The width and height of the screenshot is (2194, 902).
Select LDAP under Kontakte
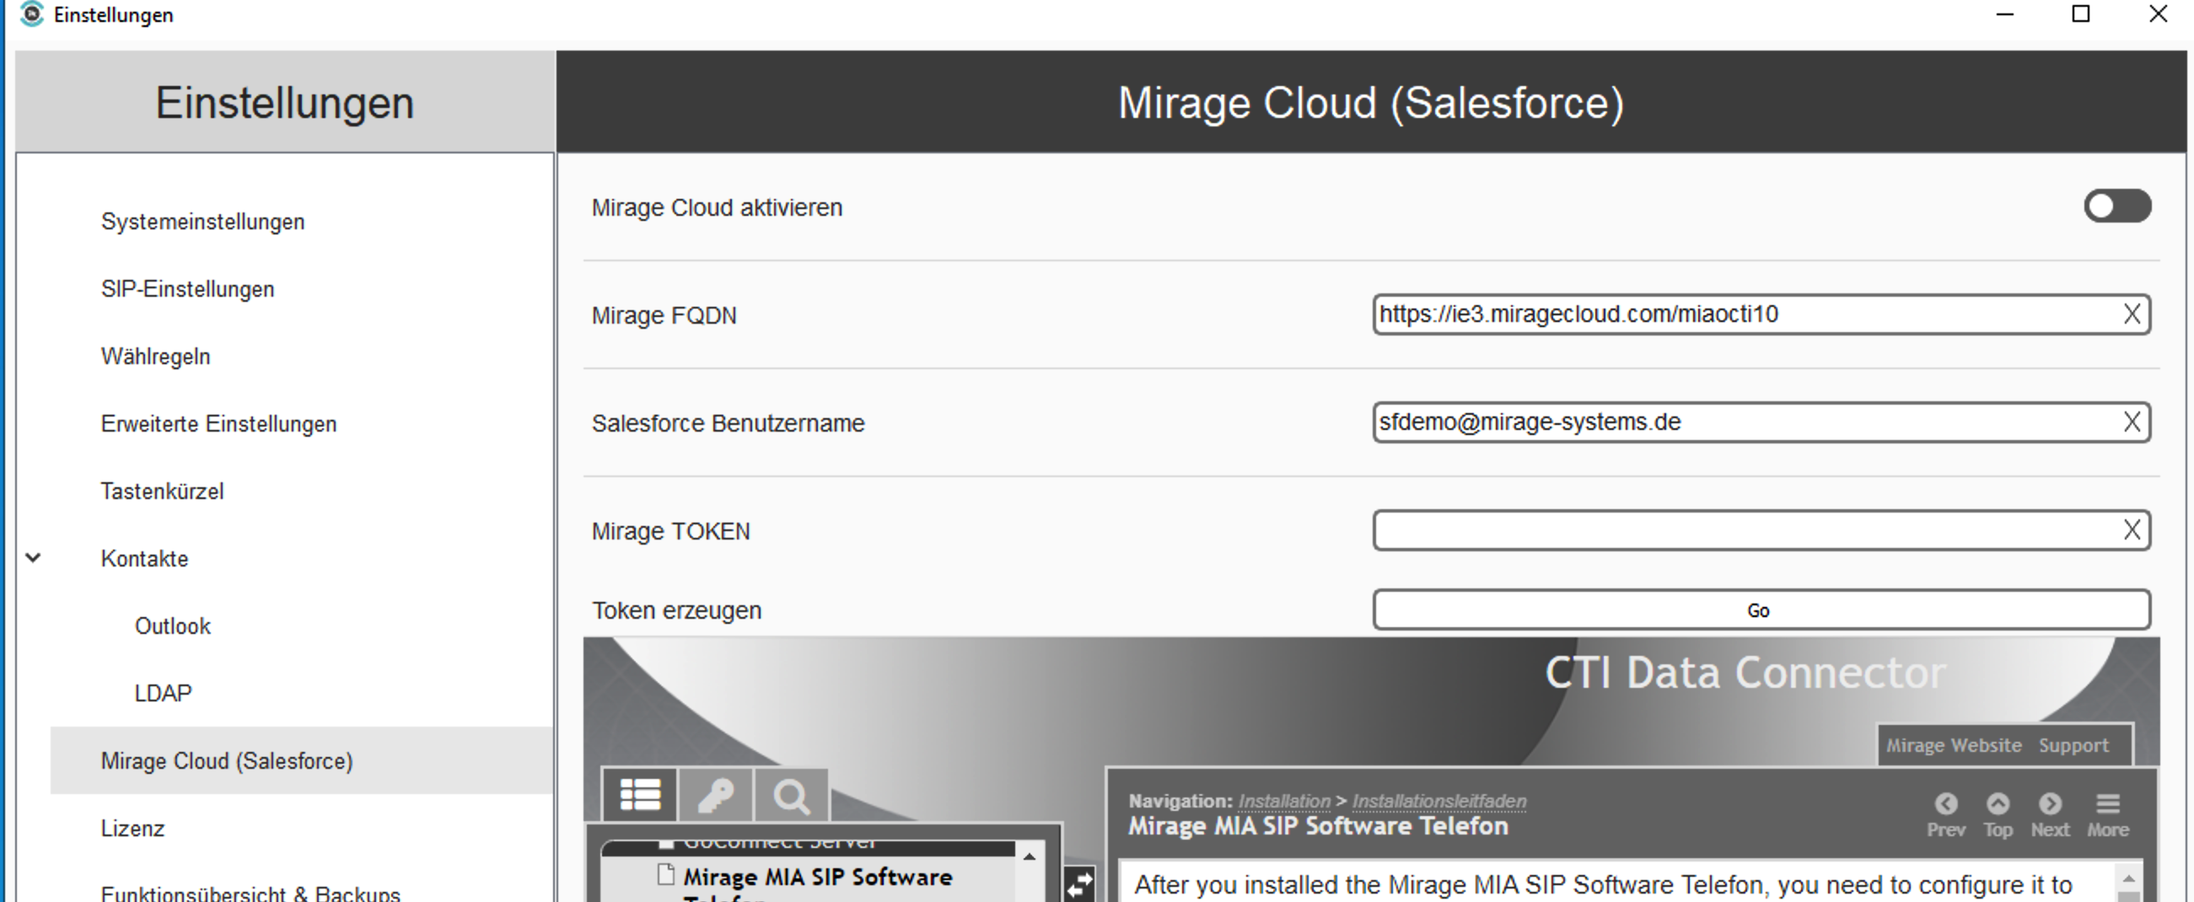(x=163, y=693)
